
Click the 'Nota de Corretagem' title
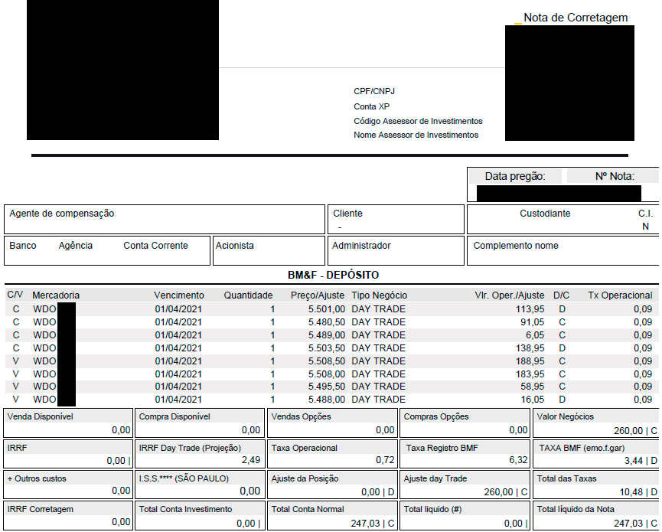click(x=576, y=18)
